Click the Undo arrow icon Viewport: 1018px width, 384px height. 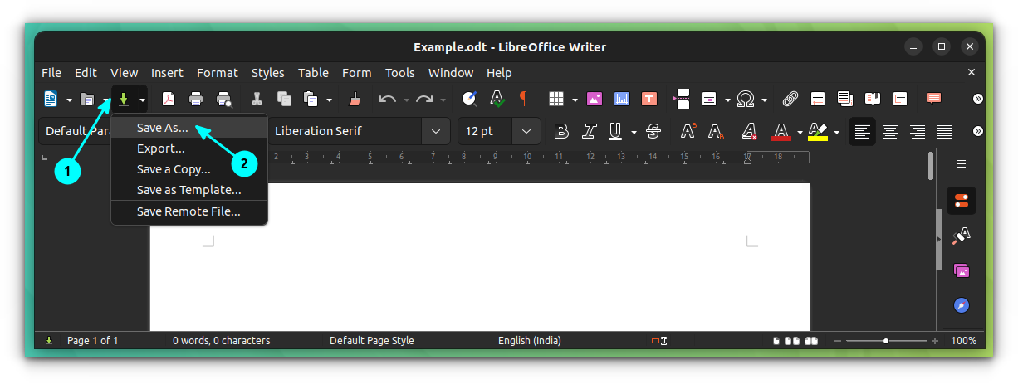pos(387,100)
